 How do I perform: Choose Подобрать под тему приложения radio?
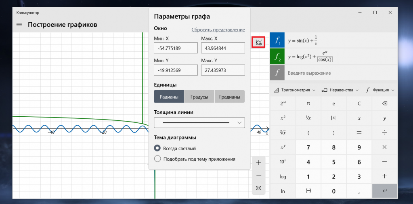point(157,159)
